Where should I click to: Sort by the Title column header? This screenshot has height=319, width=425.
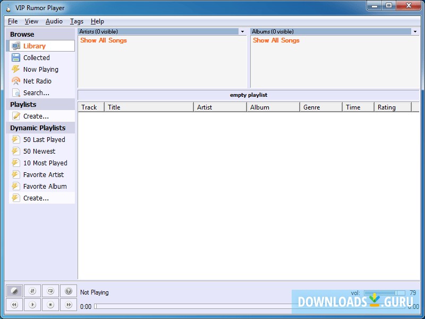pyautogui.click(x=149, y=107)
